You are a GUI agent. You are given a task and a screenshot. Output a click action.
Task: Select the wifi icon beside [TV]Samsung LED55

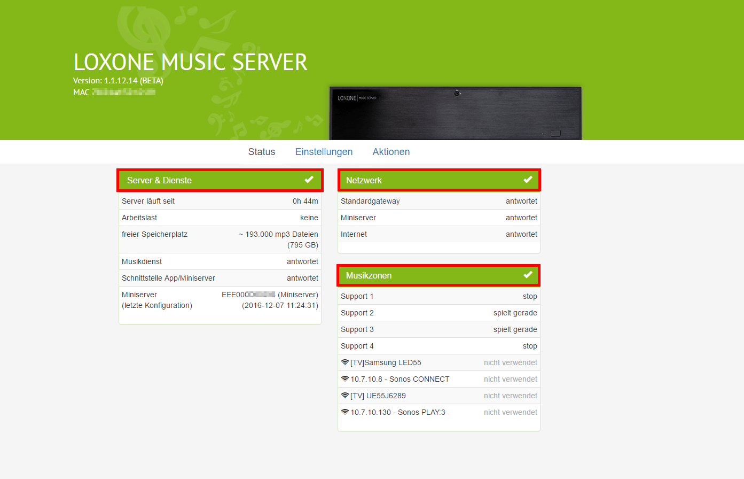point(345,362)
